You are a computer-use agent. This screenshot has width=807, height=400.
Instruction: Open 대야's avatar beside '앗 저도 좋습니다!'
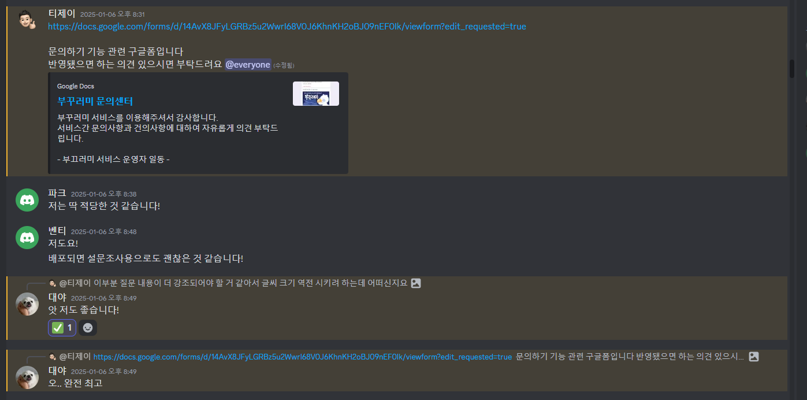27,304
